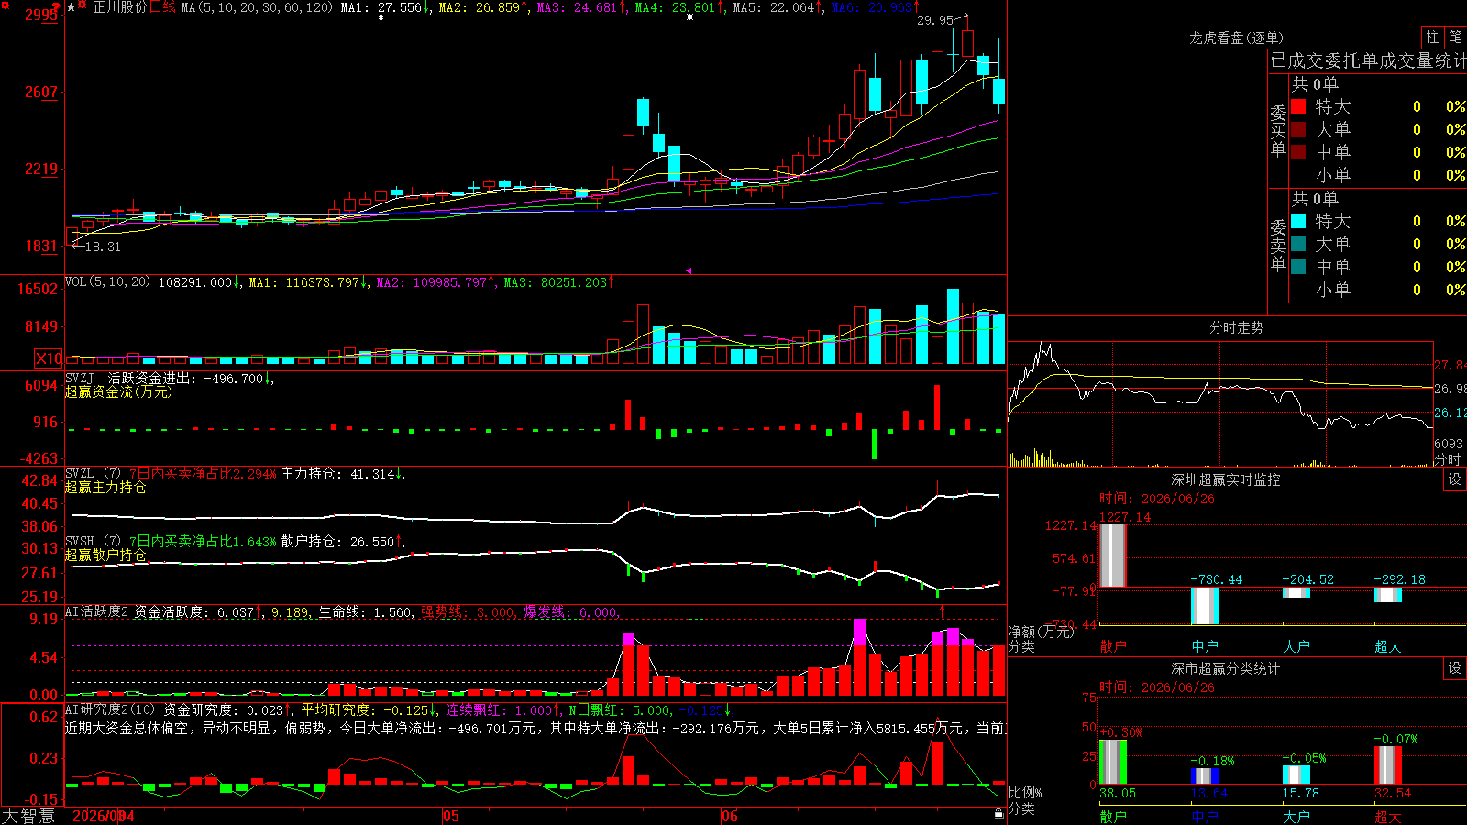Click the 05 month marker on the timeline
Viewport: 1467px width, 825px height.
point(451,816)
